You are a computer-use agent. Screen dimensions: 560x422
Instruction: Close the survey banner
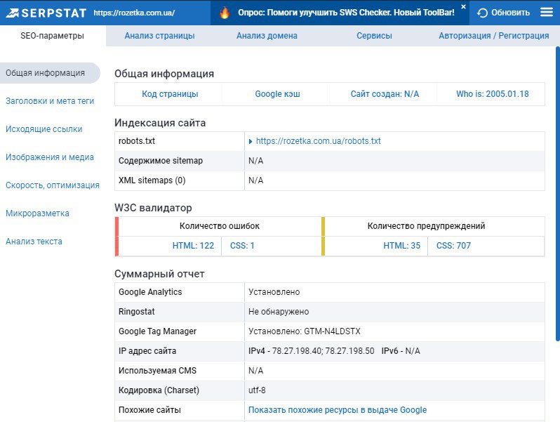coord(464,6)
